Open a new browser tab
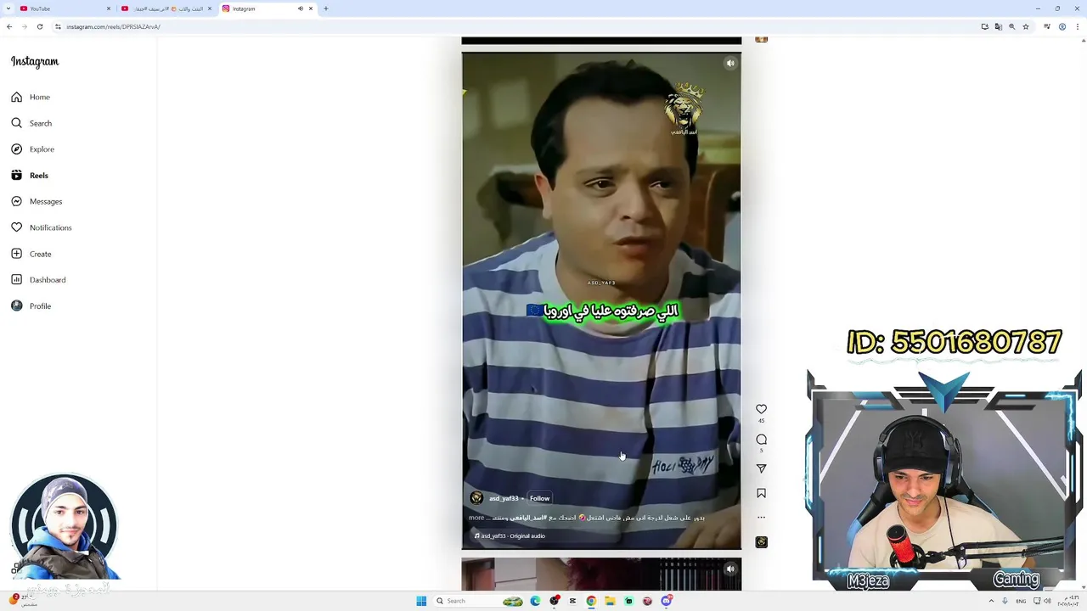1087x611 pixels. [325, 8]
